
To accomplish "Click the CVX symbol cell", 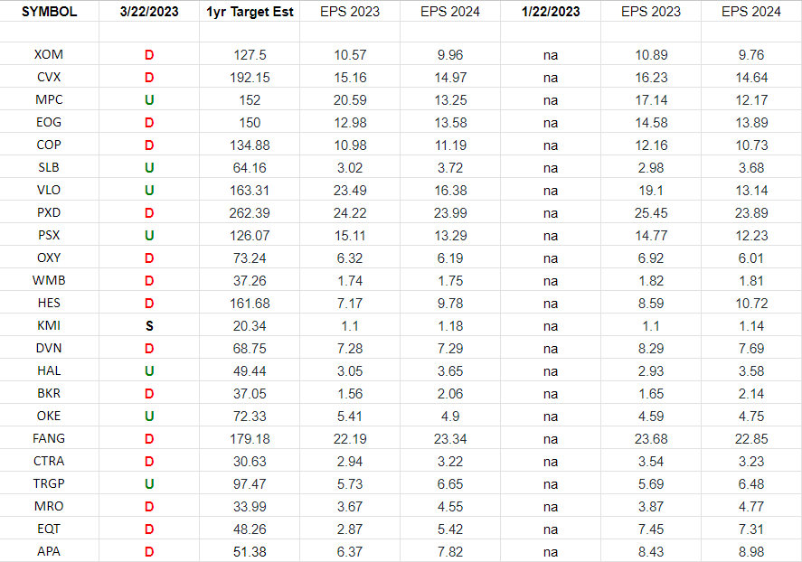I will pos(49,77).
